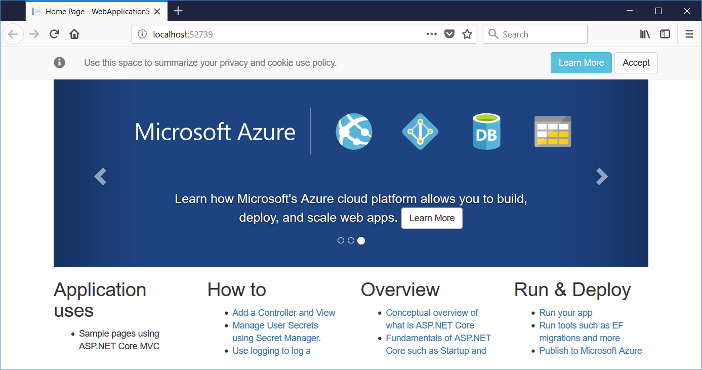
Task: Click the Azure table storage icon
Action: click(x=553, y=132)
